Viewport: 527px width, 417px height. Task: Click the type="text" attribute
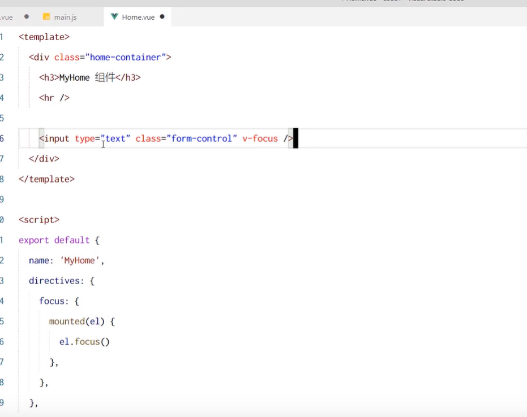coord(102,138)
